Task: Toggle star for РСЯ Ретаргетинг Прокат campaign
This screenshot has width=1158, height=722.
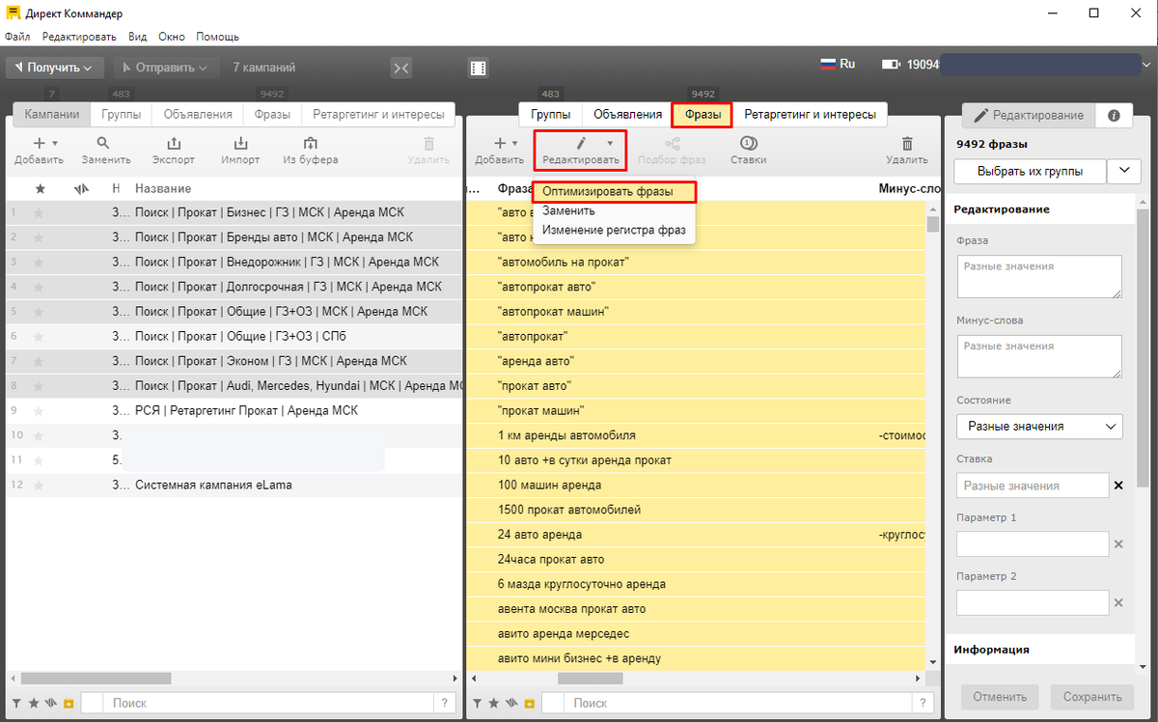Action: [x=40, y=410]
